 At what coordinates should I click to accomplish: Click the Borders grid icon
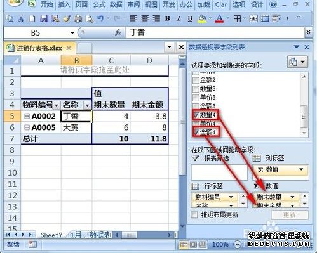[237, 18]
